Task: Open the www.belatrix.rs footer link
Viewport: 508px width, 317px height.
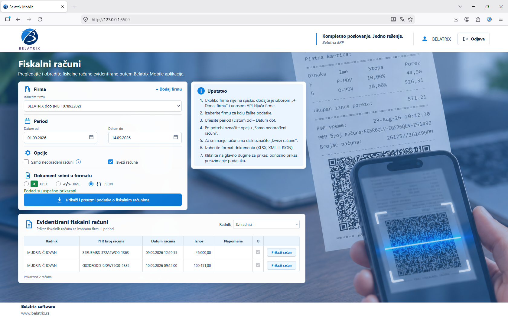Action: coord(35,313)
